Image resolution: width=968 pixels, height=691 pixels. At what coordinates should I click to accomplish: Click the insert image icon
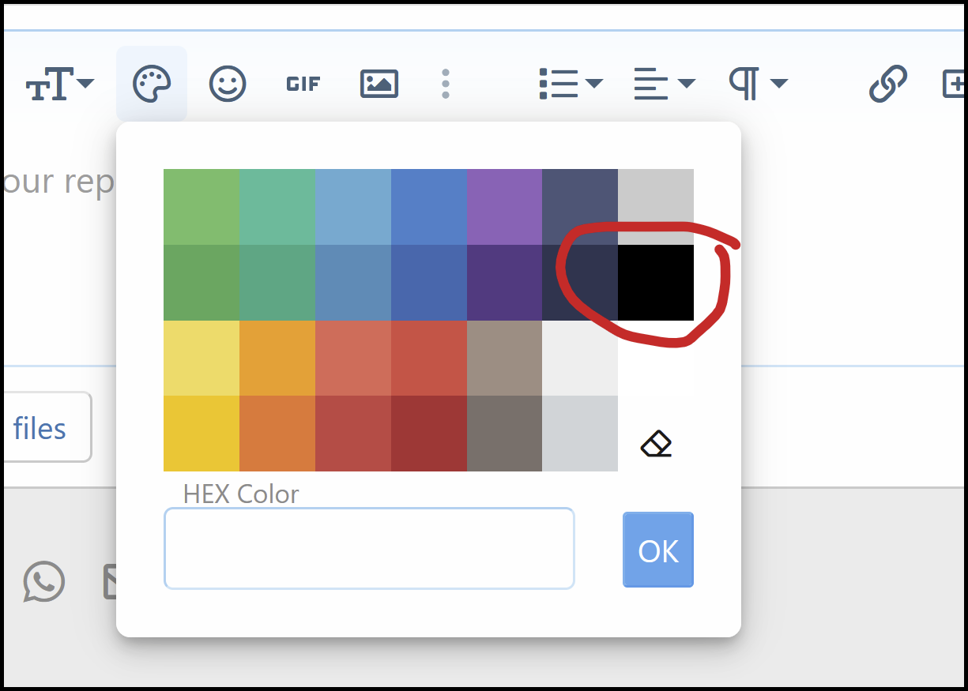coord(379,84)
